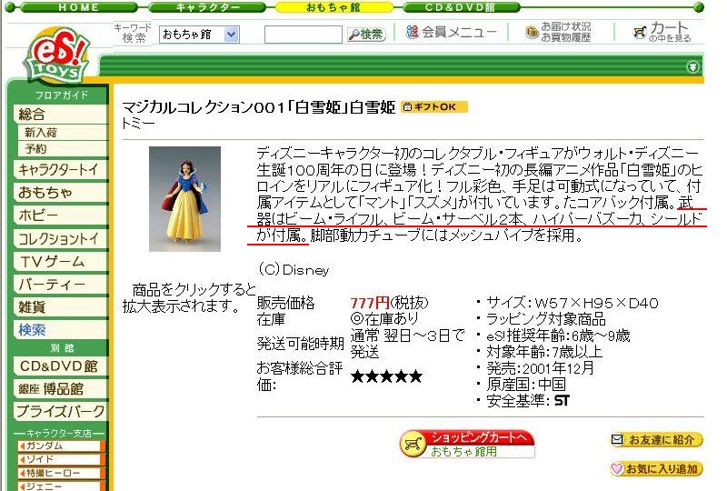This screenshot has width=727, height=491.
Task: Click the ギフトOK badge
Action: [x=434, y=106]
